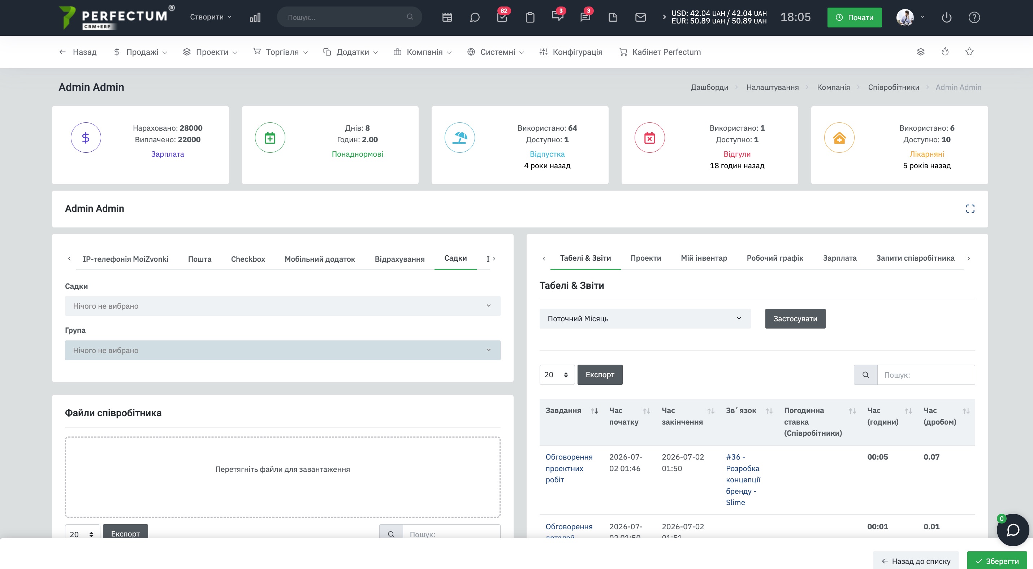Open Кабінет Perfectum

tap(660, 52)
